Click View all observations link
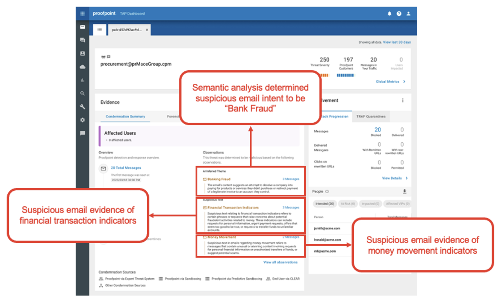 (x=281, y=262)
